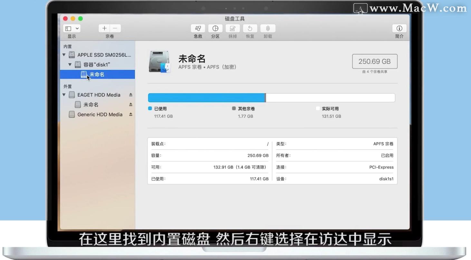Eject the external 未命名 volume

click(x=131, y=104)
